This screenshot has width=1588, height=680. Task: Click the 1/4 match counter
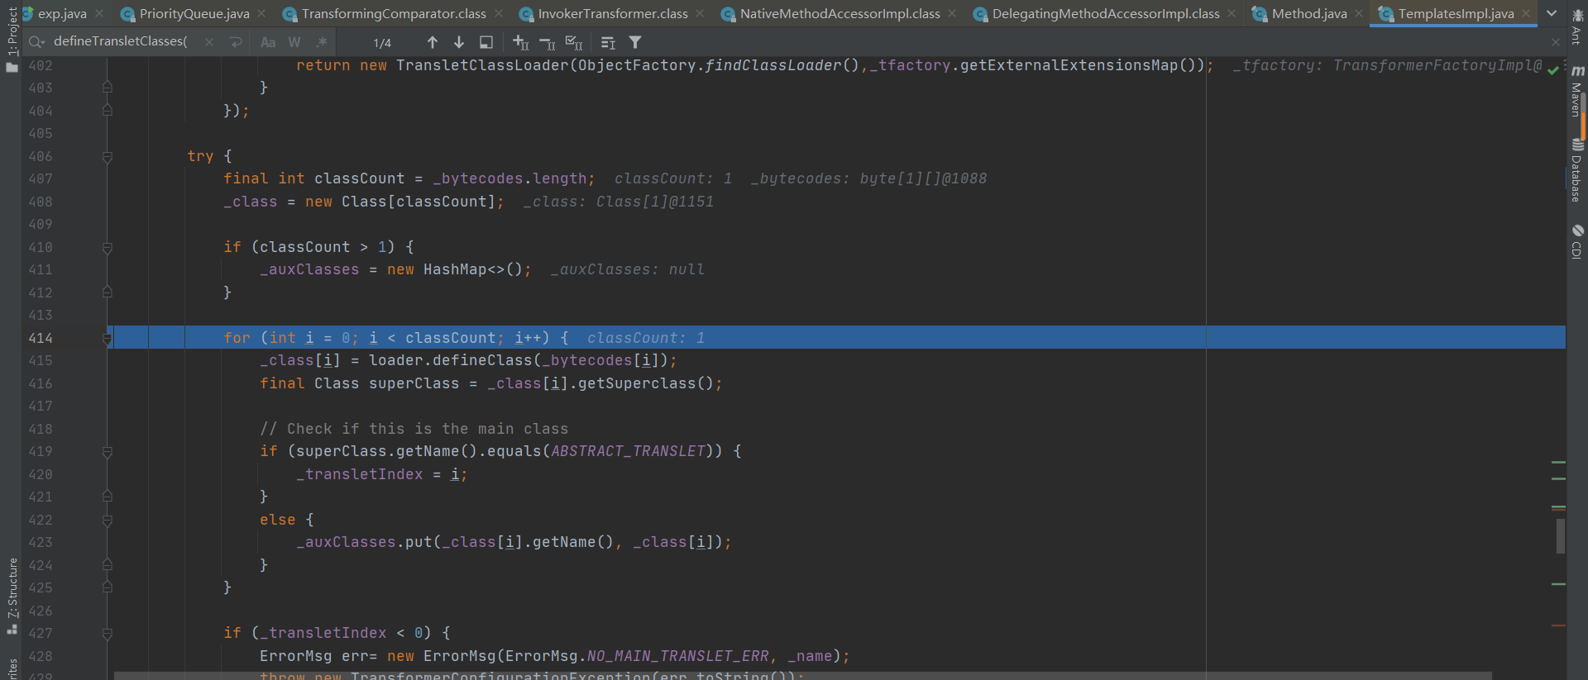click(x=382, y=42)
